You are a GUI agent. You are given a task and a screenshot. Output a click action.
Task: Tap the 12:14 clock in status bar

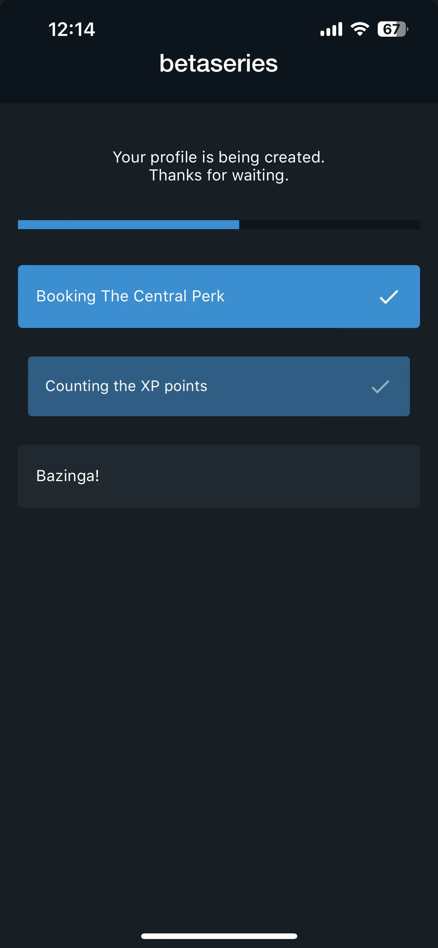coord(72,29)
